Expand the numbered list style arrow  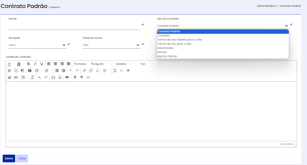pyautogui.click(x=51, y=71)
